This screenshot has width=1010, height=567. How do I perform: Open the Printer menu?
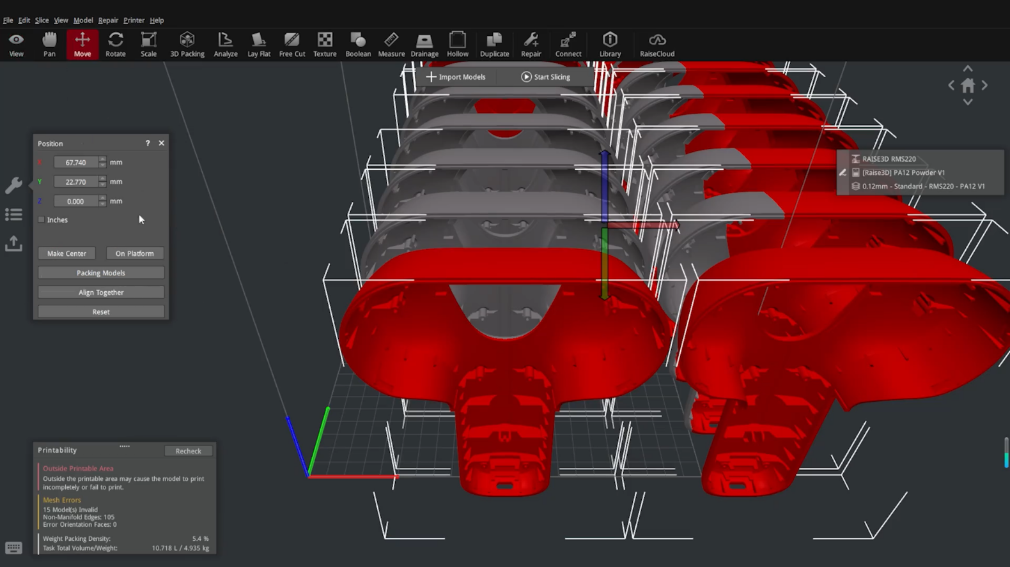click(134, 20)
